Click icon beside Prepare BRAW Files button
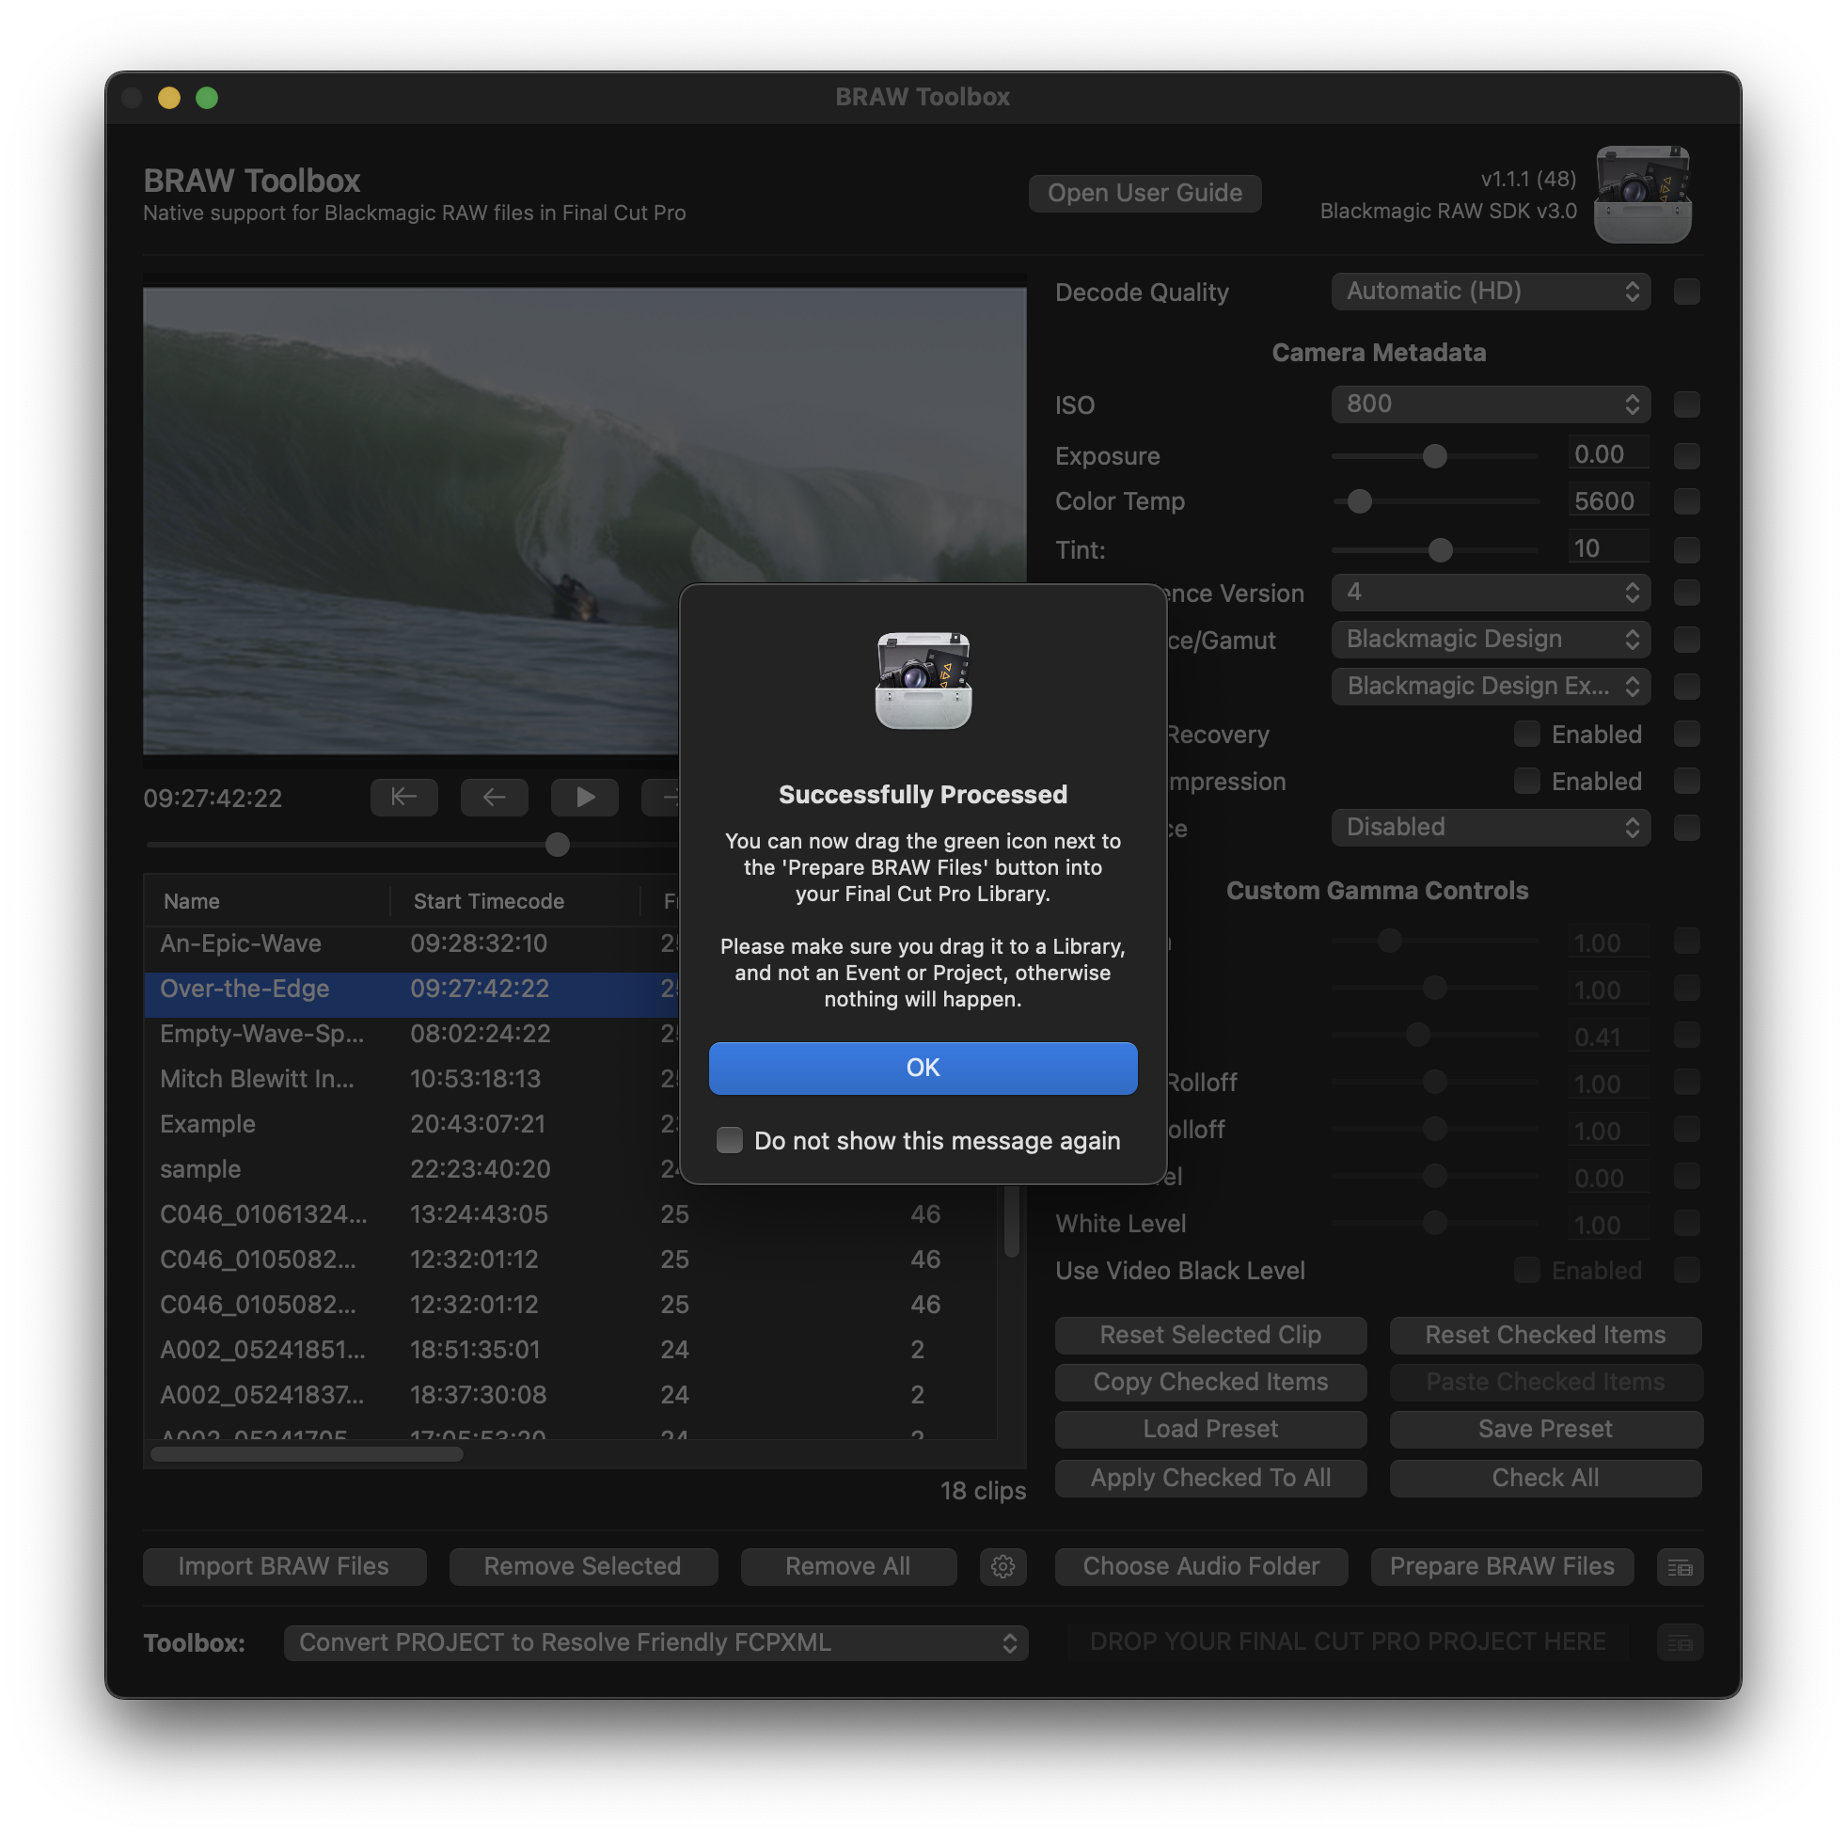1847x1838 pixels. 1680,1567
